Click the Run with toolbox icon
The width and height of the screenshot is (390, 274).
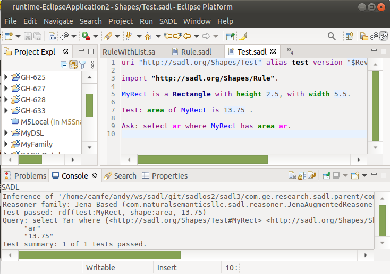(x=86, y=36)
